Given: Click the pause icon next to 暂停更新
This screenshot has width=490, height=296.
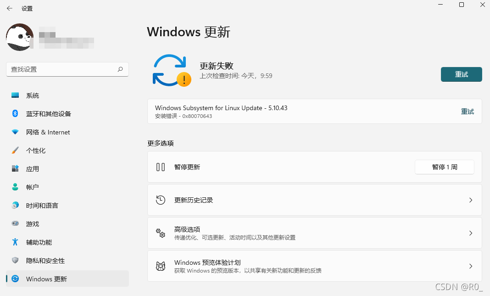Looking at the screenshot, I should pyautogui.click(x=161, y=167).
